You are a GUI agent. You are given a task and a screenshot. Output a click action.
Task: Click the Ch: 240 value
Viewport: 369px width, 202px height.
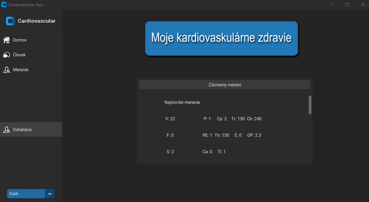pyautogui.click(x=254, y=119)
